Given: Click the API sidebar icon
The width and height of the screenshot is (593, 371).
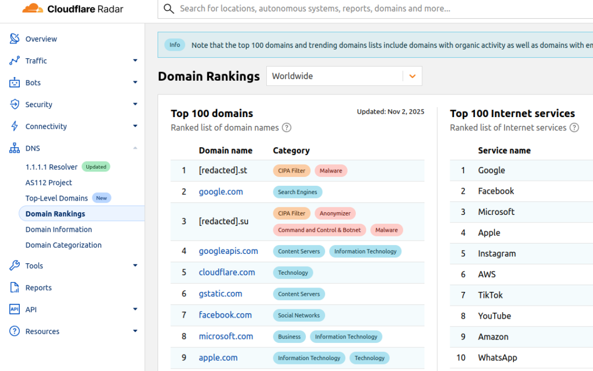Looking at the screenshot, I should pos(15,309).
